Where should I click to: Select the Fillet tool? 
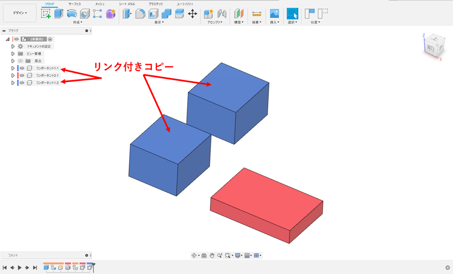point(140,14)
